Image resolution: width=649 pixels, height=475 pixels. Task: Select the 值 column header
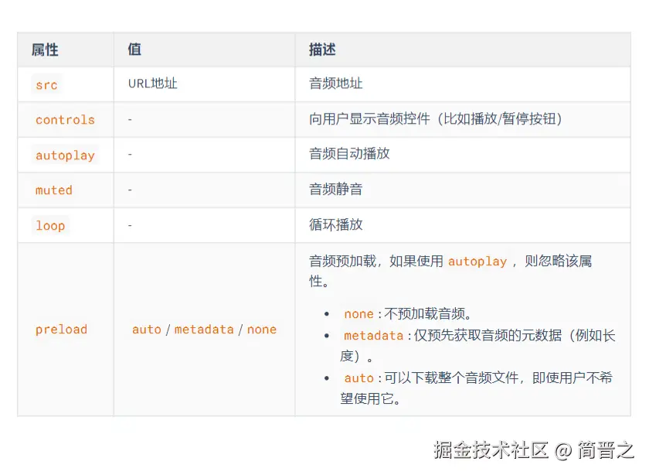134,50
